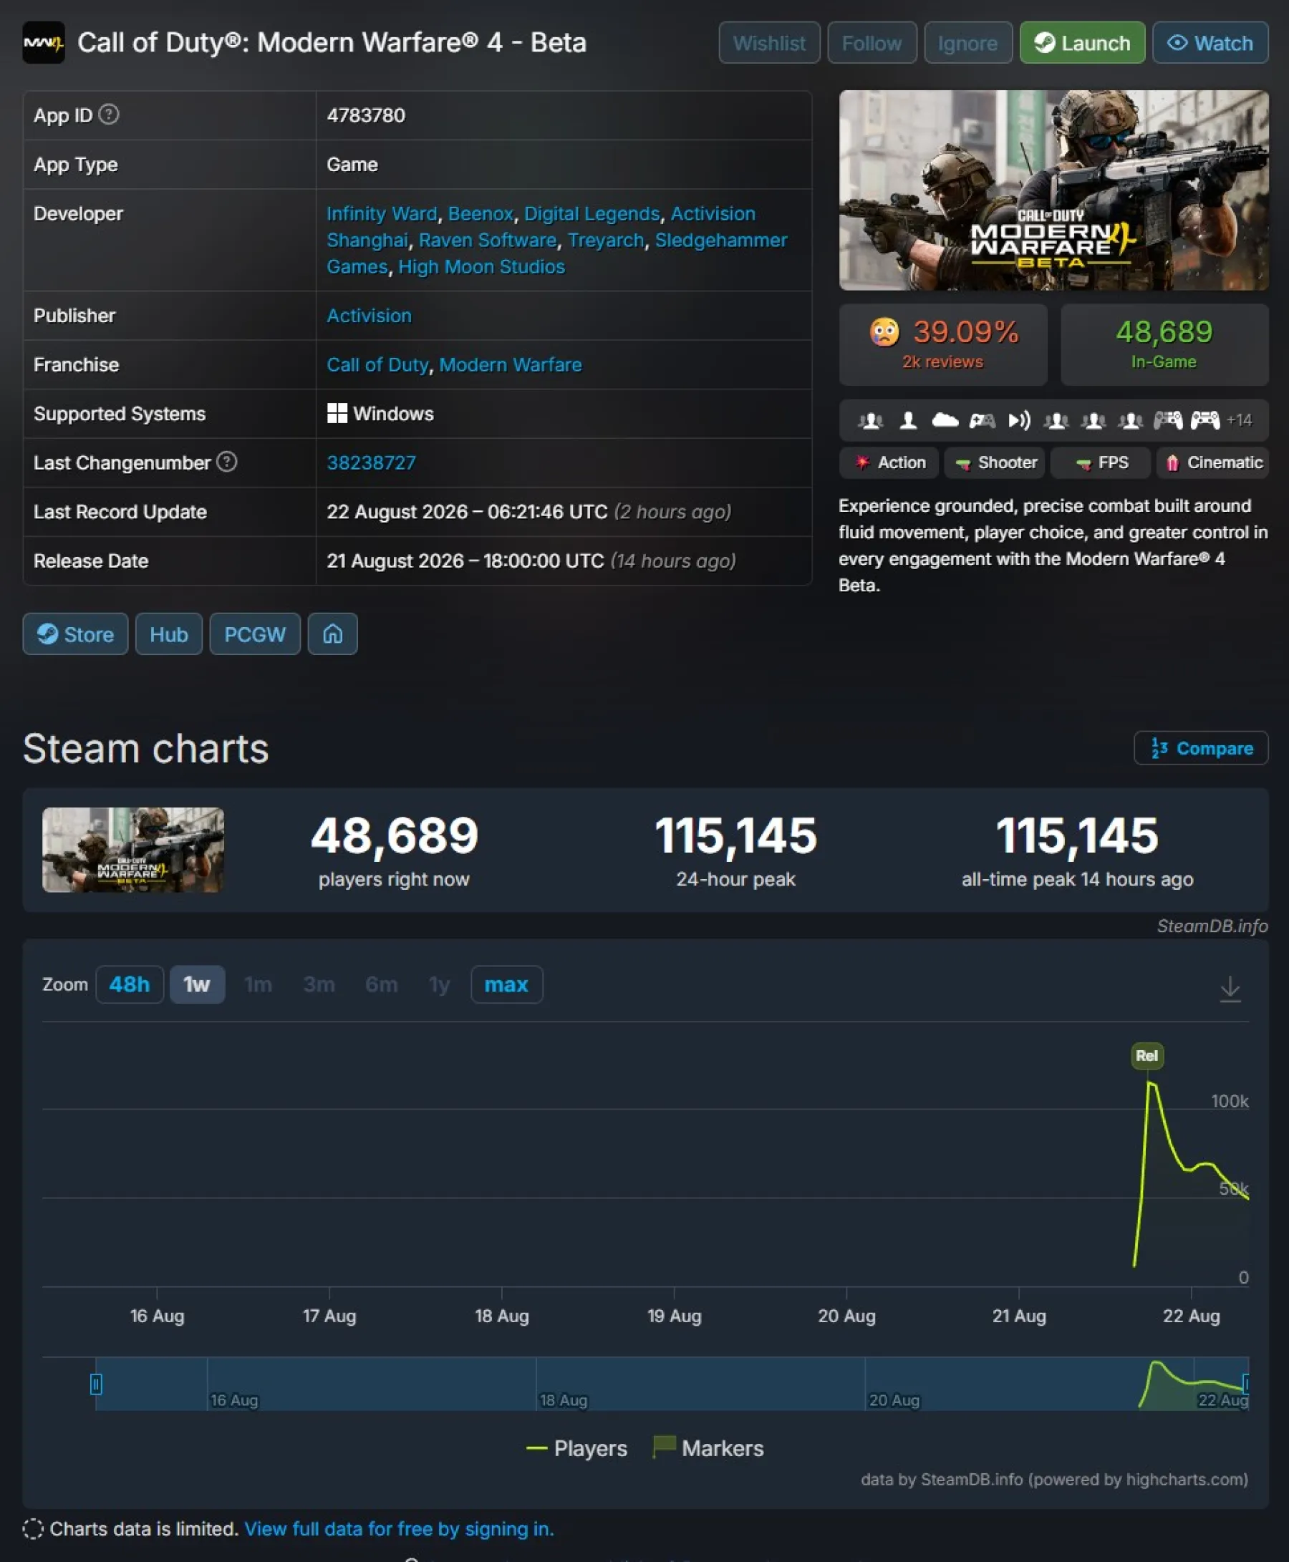Open the Shooter tag
The image size is (1289, 1562).
pyautogui.click(x=995, y=462)
